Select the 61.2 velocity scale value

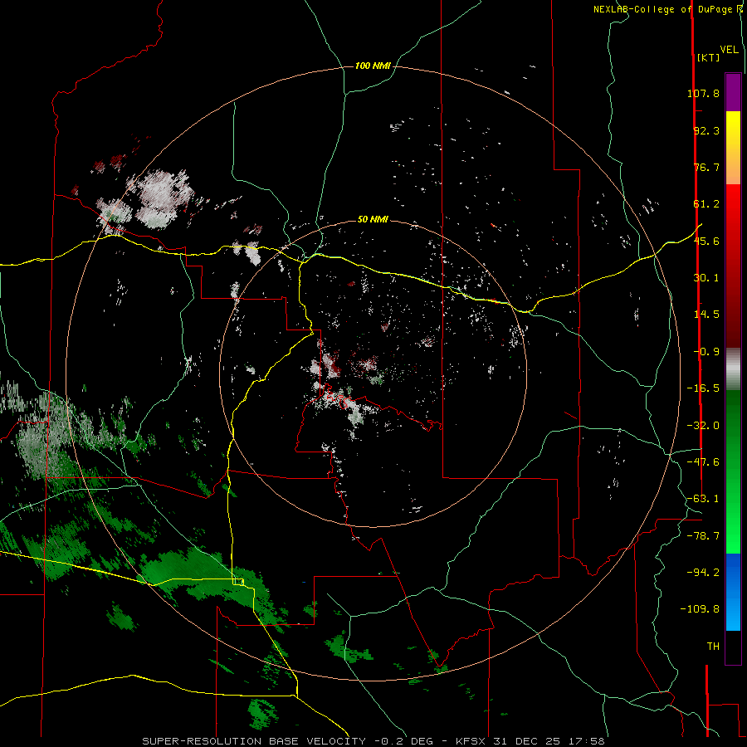[x=706, y=204]
